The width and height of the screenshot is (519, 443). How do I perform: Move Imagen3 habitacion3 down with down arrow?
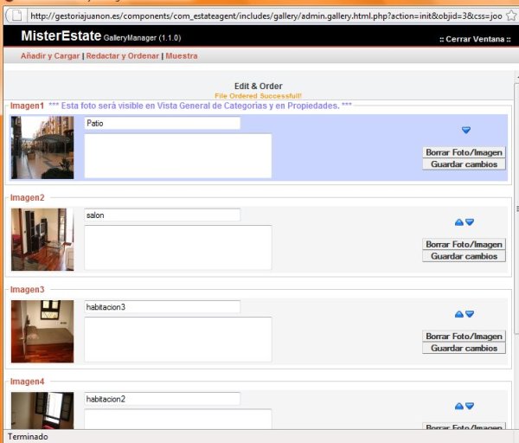tap(470, 314)
